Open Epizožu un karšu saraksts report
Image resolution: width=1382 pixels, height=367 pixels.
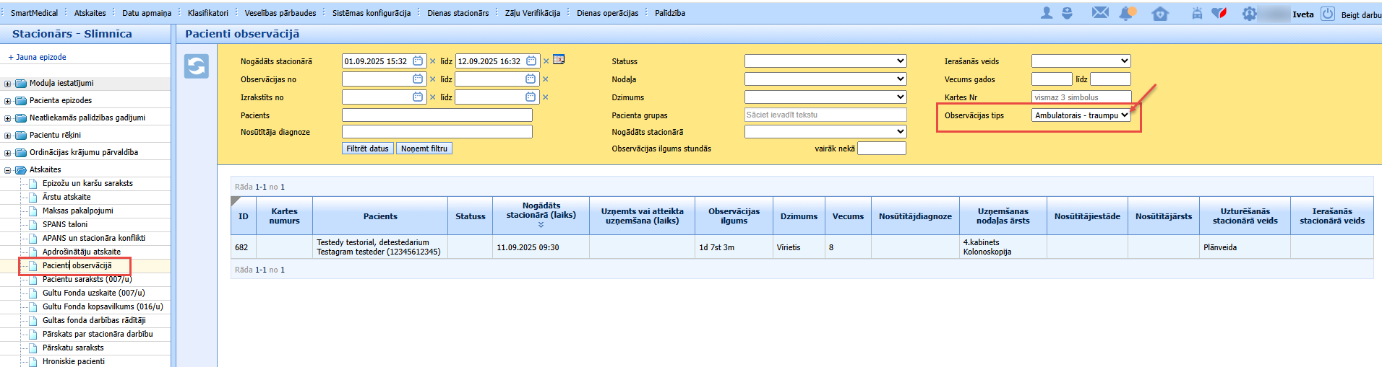(87, 183)
